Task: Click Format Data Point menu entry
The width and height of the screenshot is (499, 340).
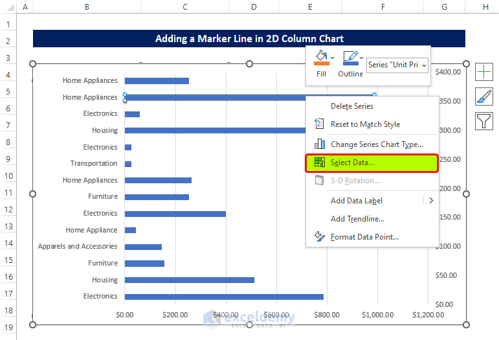Action: click(364, 237)
